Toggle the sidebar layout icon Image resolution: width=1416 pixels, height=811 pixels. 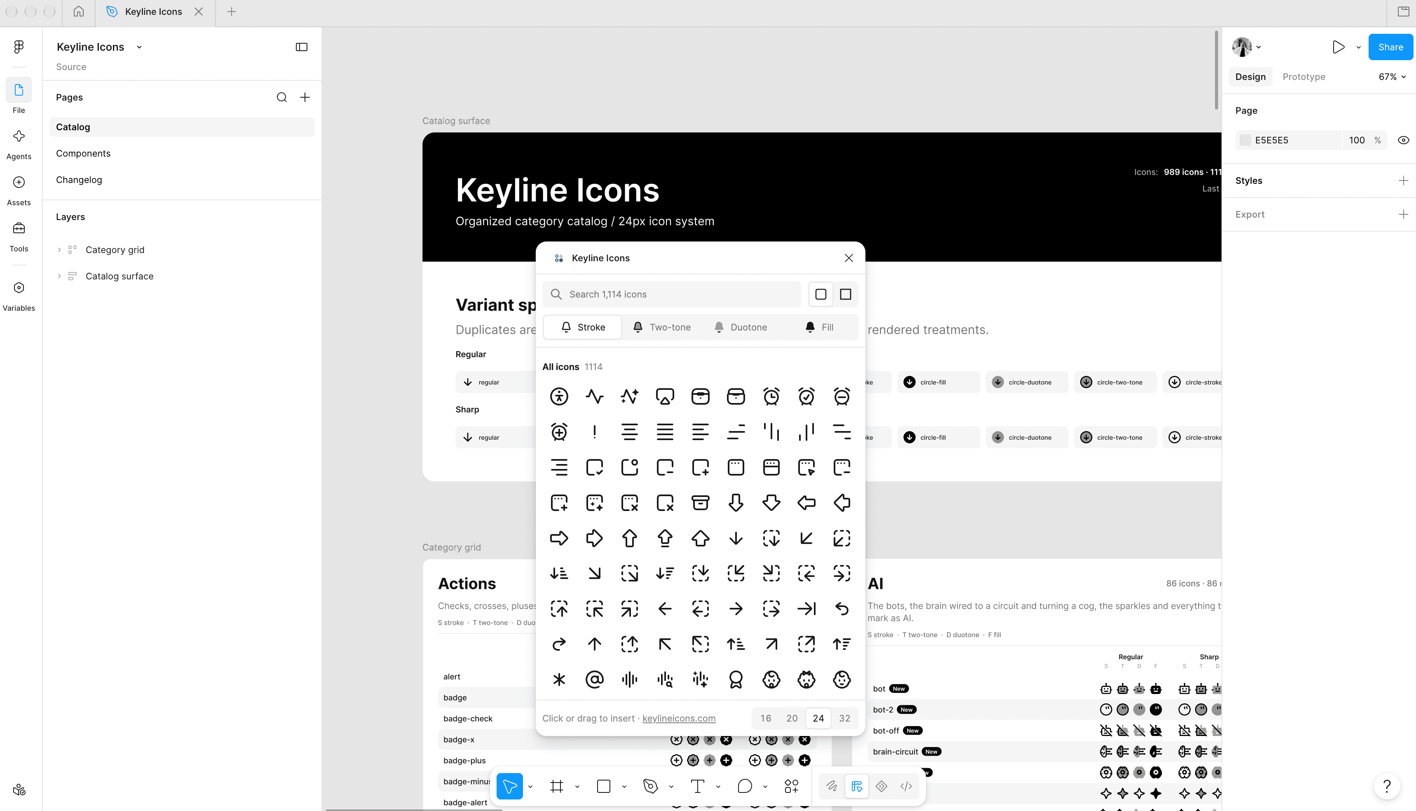(x=301, y=47)
